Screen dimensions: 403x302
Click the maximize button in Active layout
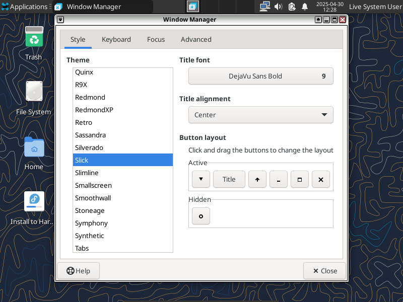pyautogui.click(x=299, y=179)
